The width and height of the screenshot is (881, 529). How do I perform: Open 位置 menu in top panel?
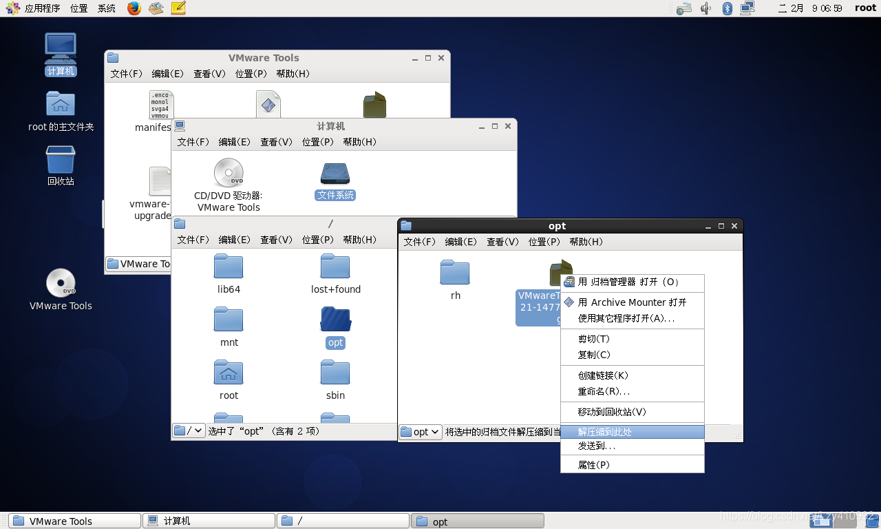(79, 8)
